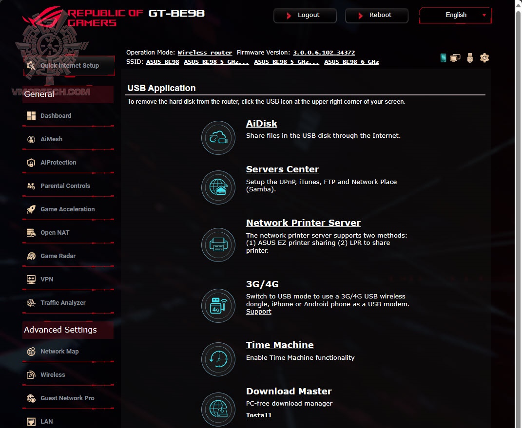Viewport: 522px width, 428px height.
Task: Click the ASUS_BE98 SSID link
Action: [162, 62]
